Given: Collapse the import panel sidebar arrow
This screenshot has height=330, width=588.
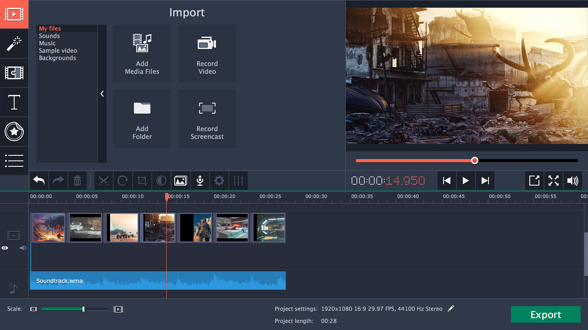Looking at the screenshot, I should (x=102, y=94).
